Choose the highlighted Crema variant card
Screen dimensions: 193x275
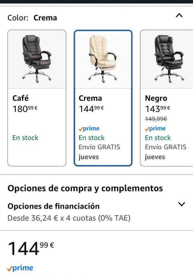point(103,96)
